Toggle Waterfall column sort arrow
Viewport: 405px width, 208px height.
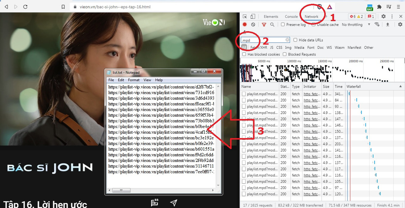[400, 86]
